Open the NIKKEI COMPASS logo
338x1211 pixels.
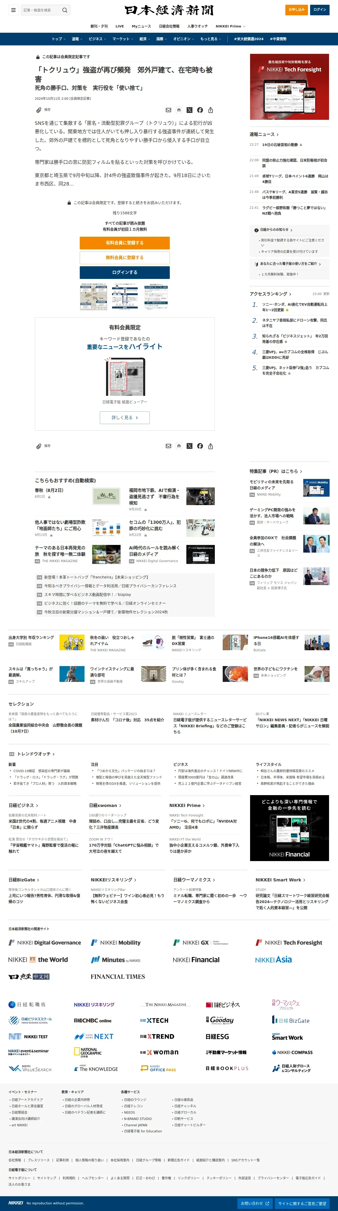pos(292,1053)
